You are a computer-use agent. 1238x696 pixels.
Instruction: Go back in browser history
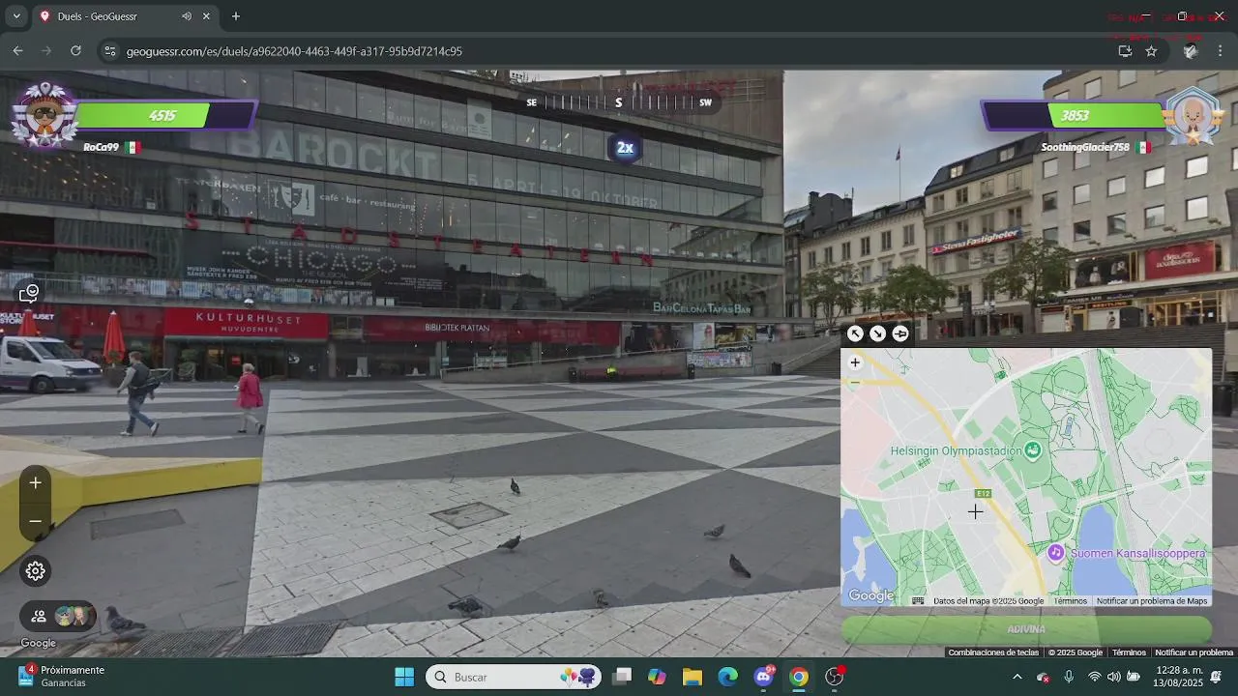[17, 51]
